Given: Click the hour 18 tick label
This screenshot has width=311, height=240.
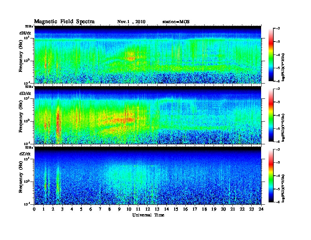Looking at the screenshot, I should [x=205, y=209].
